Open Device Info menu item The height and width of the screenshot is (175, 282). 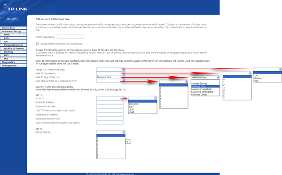tap(13, 28)
